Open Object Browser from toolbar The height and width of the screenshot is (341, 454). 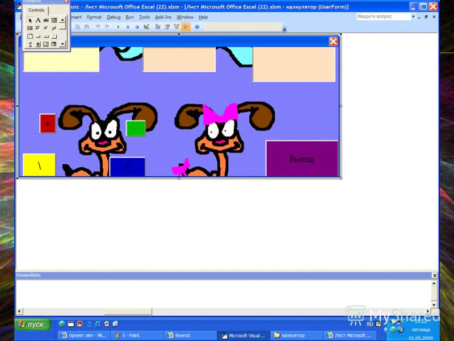(176, 27)
